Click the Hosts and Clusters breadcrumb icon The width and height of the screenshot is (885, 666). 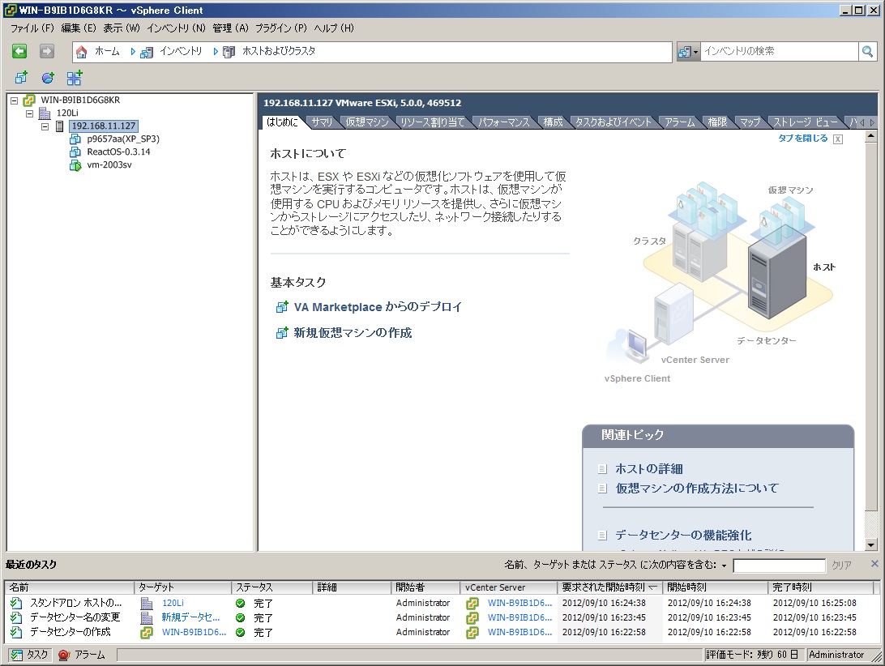point(229,53)
